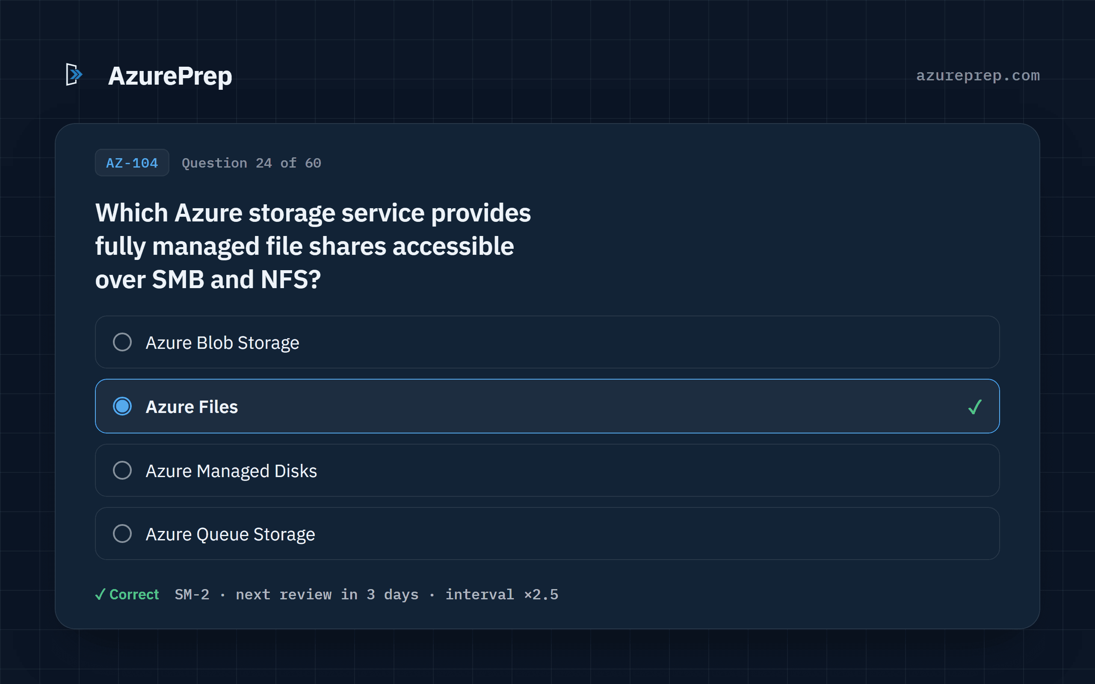Click the SM-2 next review info text
This screenshot has width=1095, height=684.
pyautogui.click(x=367, y=594)
